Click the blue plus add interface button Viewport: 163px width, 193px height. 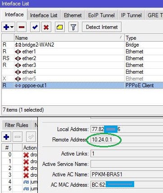[x=6, y=27]
